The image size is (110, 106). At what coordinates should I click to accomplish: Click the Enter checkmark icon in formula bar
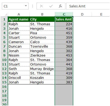click(x=51, y=6)
